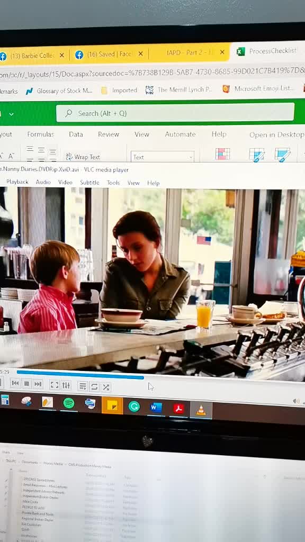Open Adobe Acrobat from the taskbar
The width and height of the screenshot is (305, 542).
178,409
